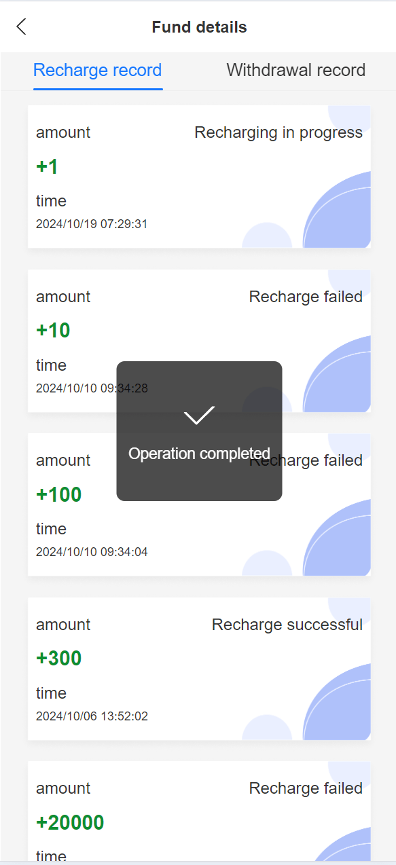
Task: Go back using the top-left arrow
Action: [x=22, y=27]
